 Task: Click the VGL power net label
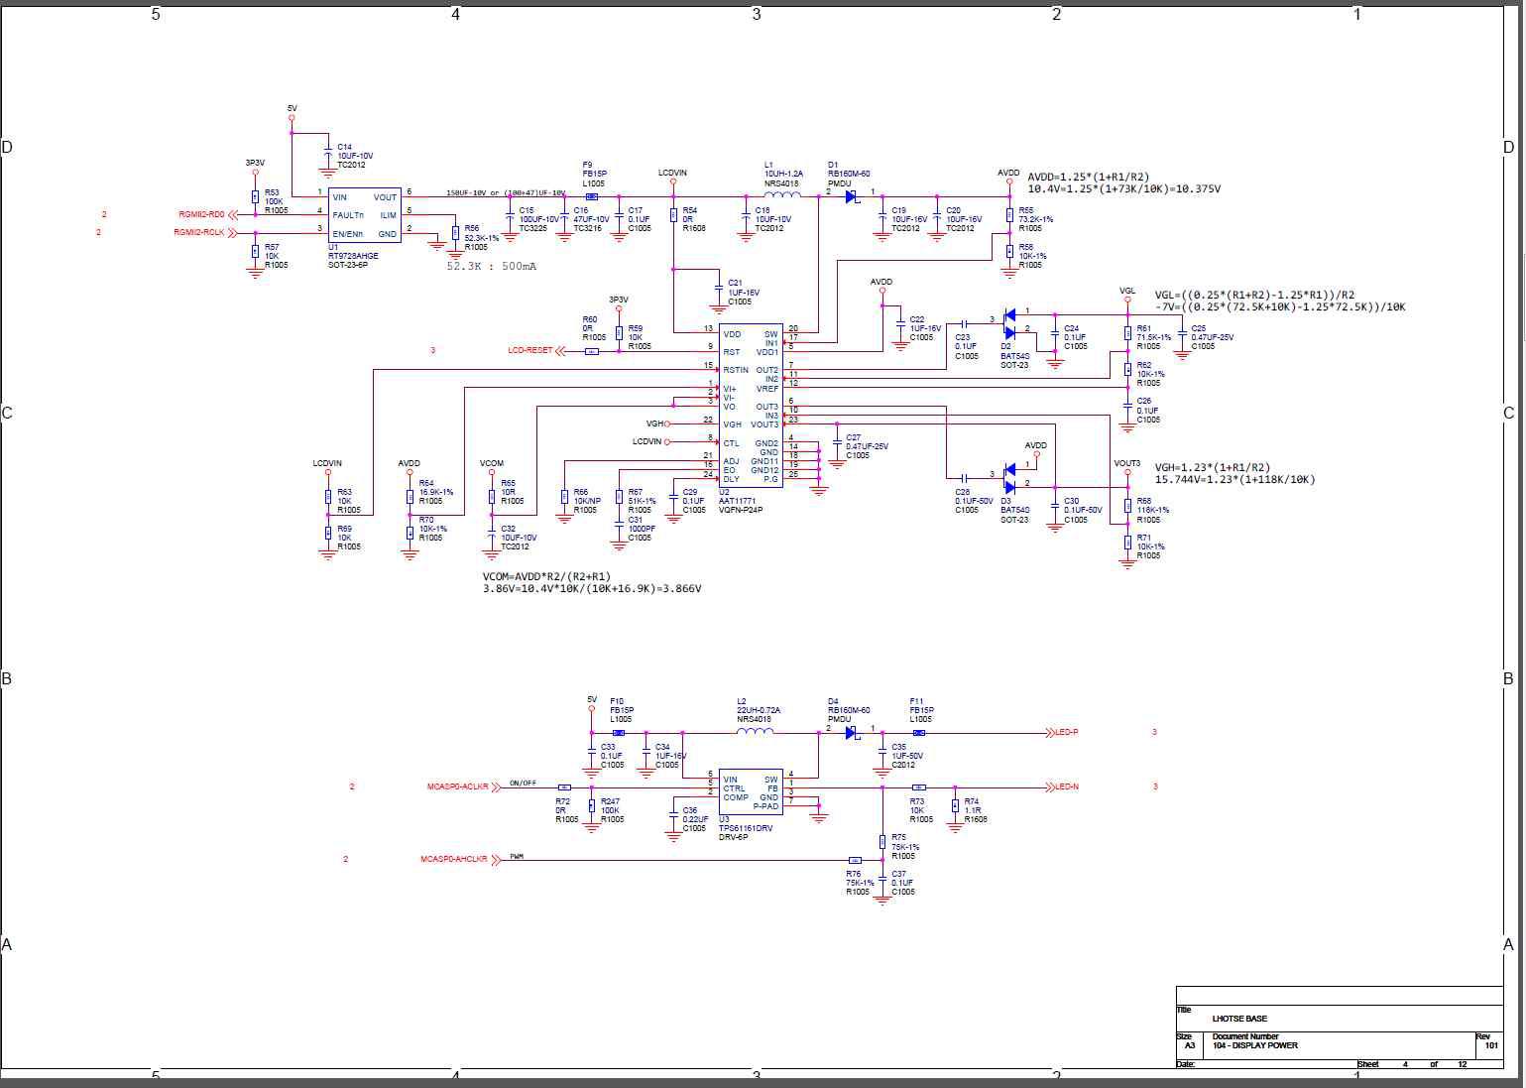[x=1127, y=292]
